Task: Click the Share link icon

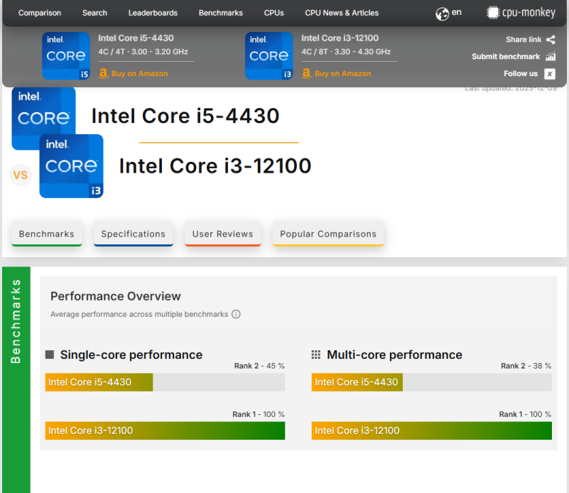Action: (x=551, y=40)
